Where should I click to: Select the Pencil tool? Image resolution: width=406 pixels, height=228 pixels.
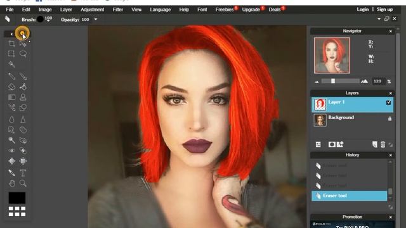coord(11,76)
